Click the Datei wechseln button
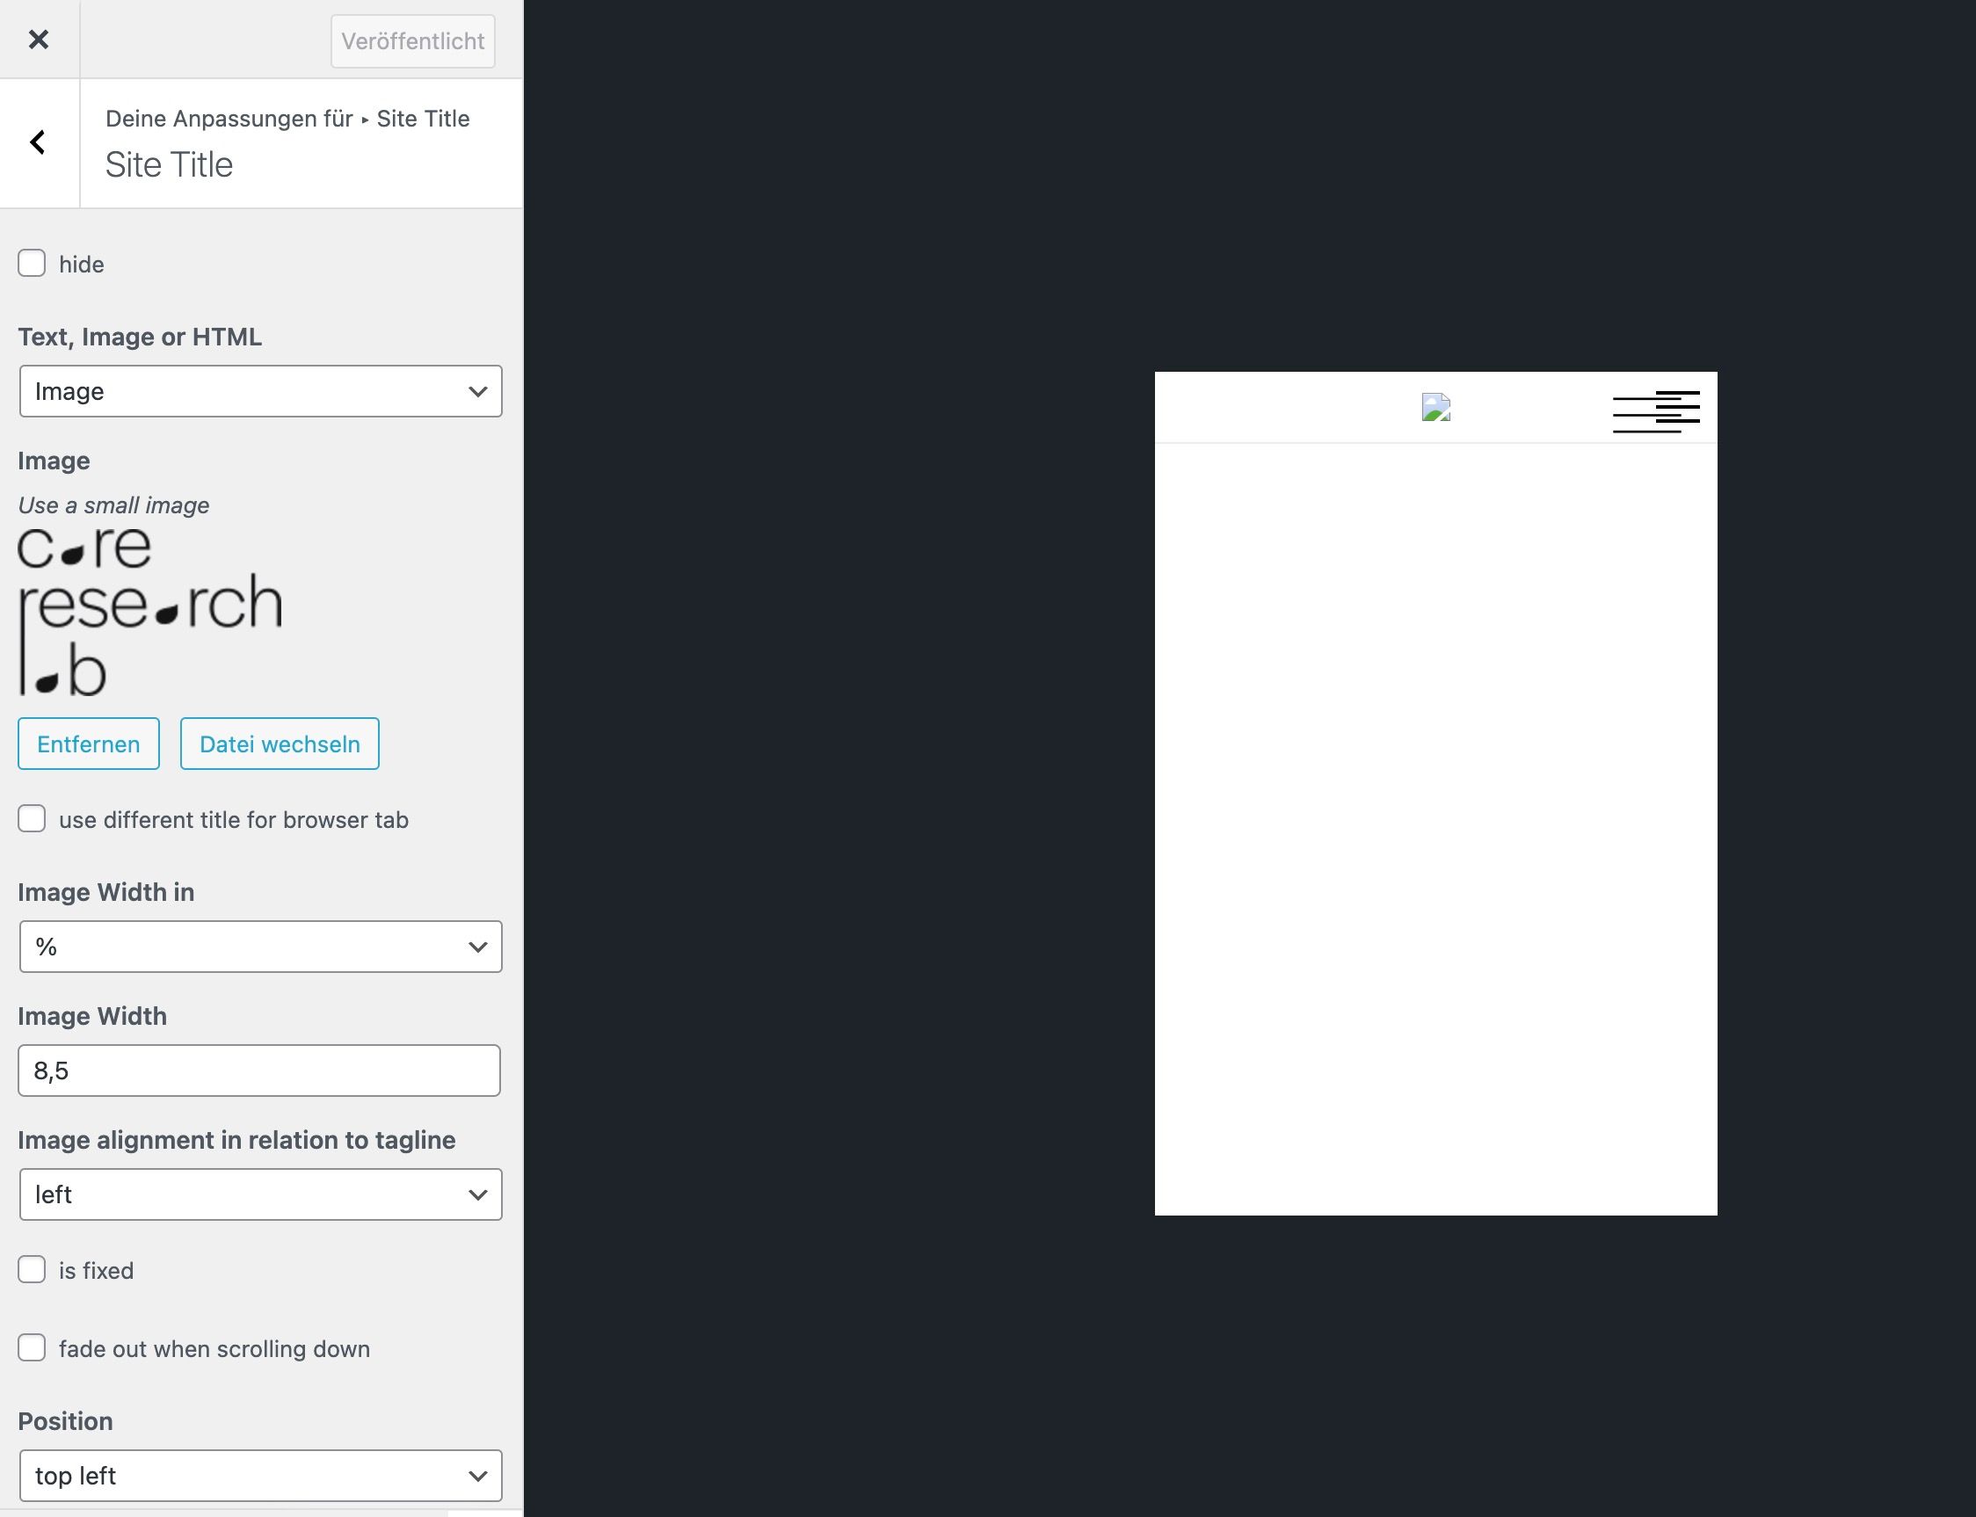The image size is (1976, 1517). coord(279,744)
